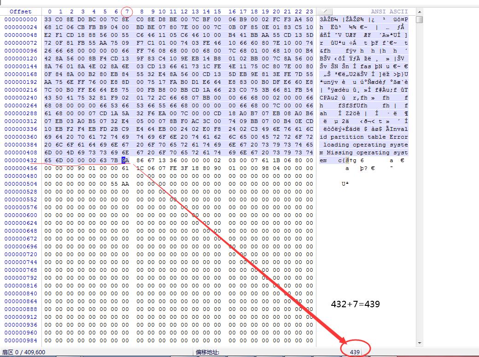This screenshot has height=357, width=479.
Task: Click offset row 000000024
Action: tap(21, 27)
